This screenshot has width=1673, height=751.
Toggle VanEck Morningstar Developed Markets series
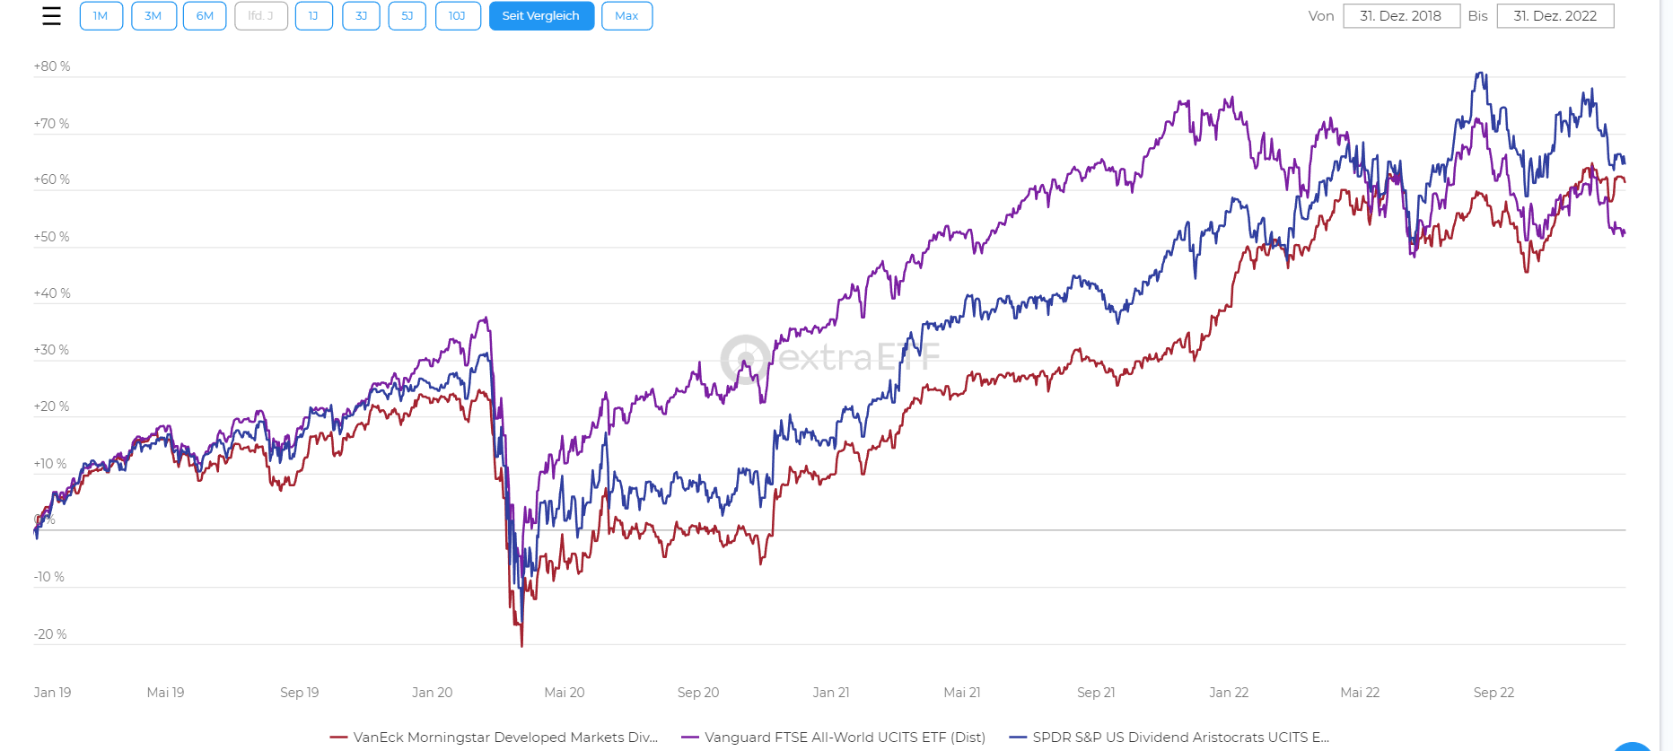505,738
